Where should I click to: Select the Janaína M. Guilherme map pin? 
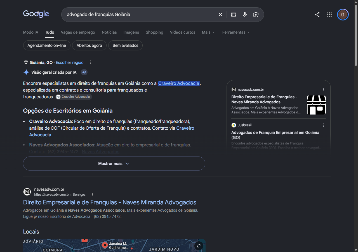pyautogui.click(x=105, y=246)
